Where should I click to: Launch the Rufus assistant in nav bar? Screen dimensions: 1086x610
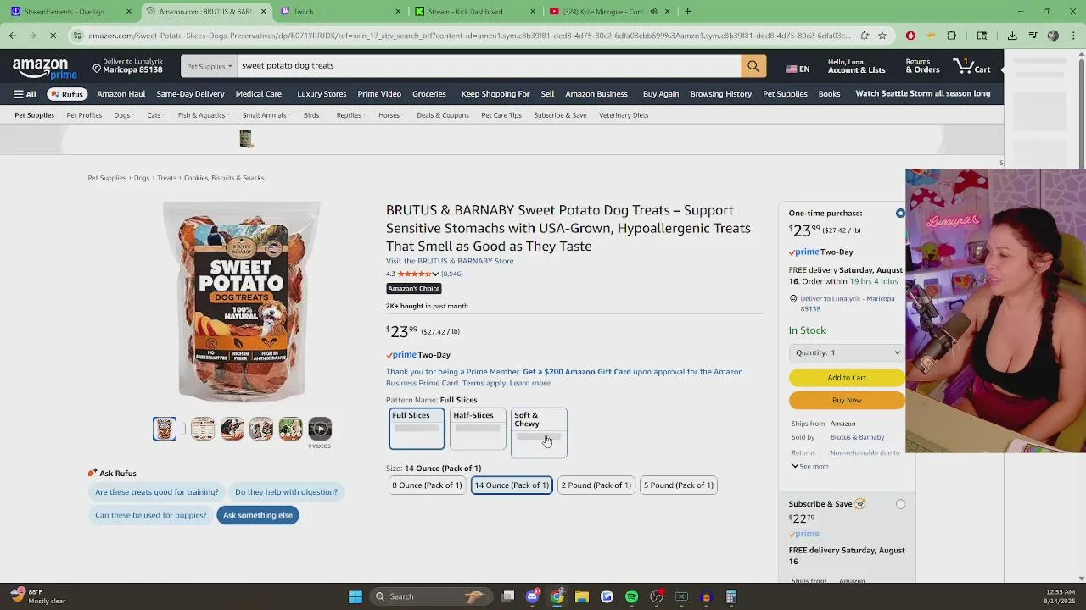[66, 94]
